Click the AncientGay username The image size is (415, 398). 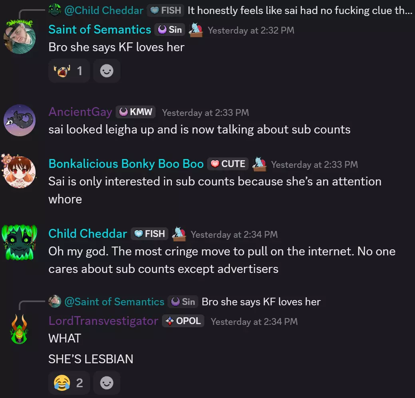pyautogui.click(x=80, y=112)
